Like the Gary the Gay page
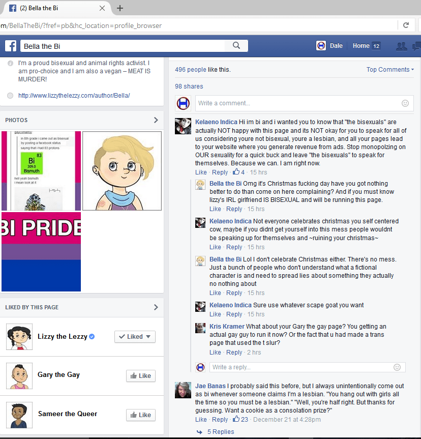421x439 pixels. pyautogui.click(x=140, y=376)
